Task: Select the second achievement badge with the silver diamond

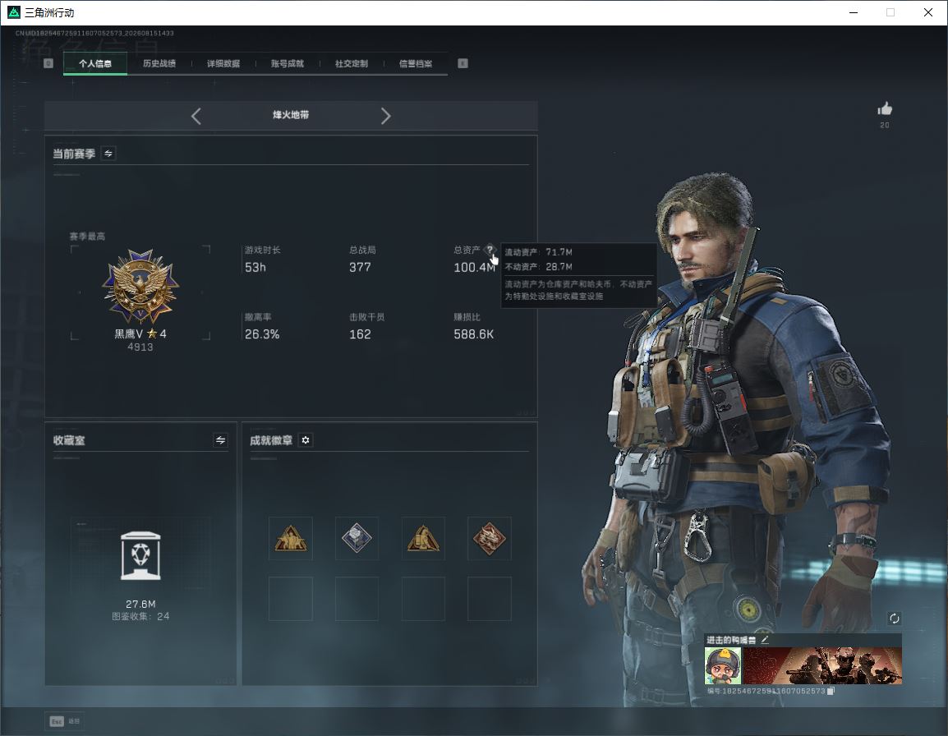Action: pos(357,538)
